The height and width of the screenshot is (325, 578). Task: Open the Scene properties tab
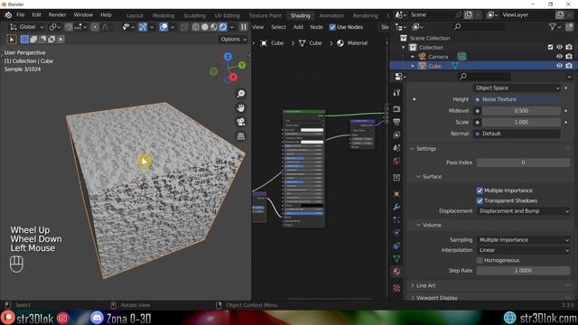[396, 148]
